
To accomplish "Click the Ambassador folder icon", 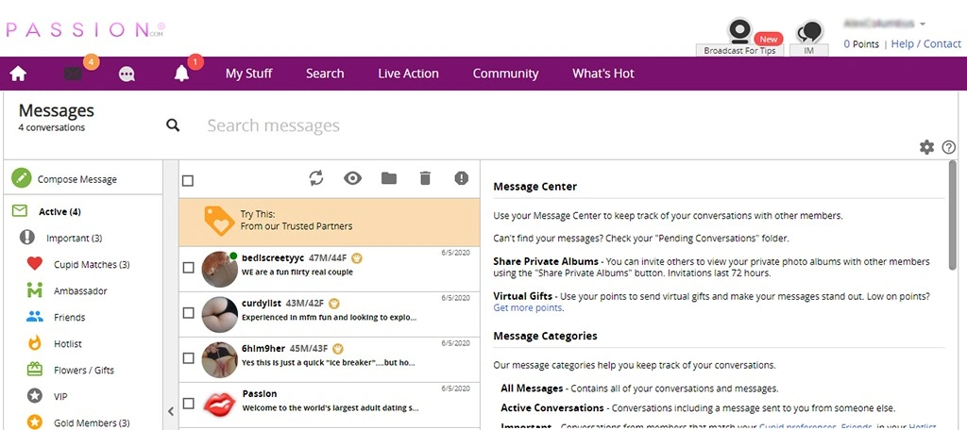I will [x=35, y=290].
